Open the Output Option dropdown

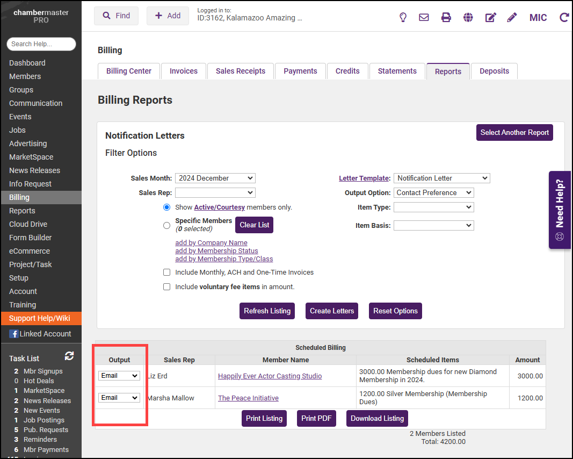click(x=433, y=192)
